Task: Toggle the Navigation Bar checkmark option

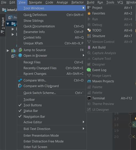Action: tap(52, 117)
